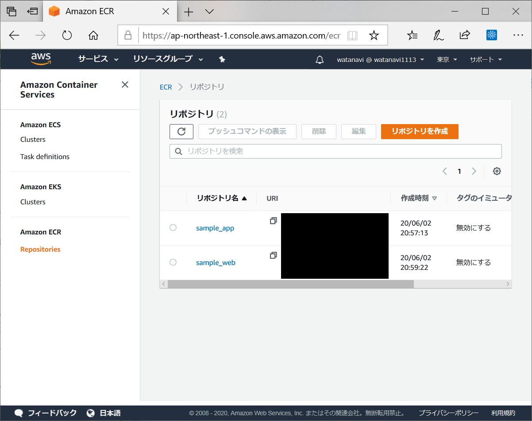This screenshot has width=532, height=421.
Task: Click the URI column header
Action: pos(272,199)
